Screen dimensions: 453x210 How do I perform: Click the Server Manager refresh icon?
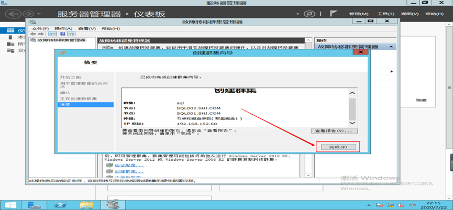309,14
